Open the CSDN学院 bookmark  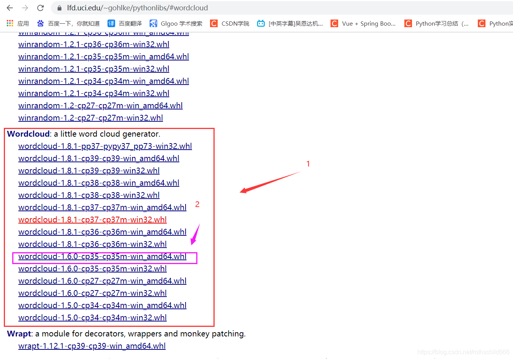pyautogui.click(x=230, y=23)
